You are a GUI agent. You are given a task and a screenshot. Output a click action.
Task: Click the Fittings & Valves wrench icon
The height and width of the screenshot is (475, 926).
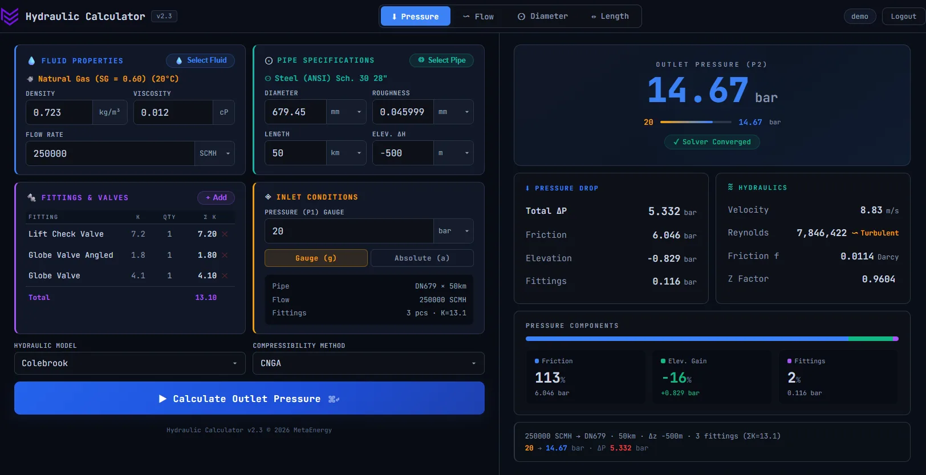click(32, 198)
